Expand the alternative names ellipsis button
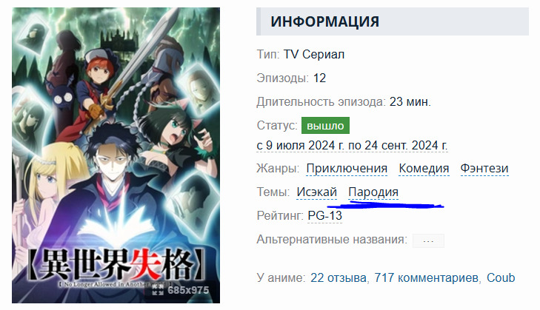540x310 pixels. [x=428, y=241]
